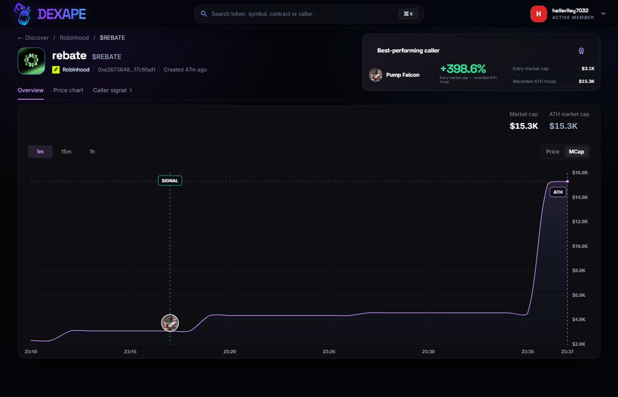Click the DEXAPE ape logo icon

(x=23, y=14)
